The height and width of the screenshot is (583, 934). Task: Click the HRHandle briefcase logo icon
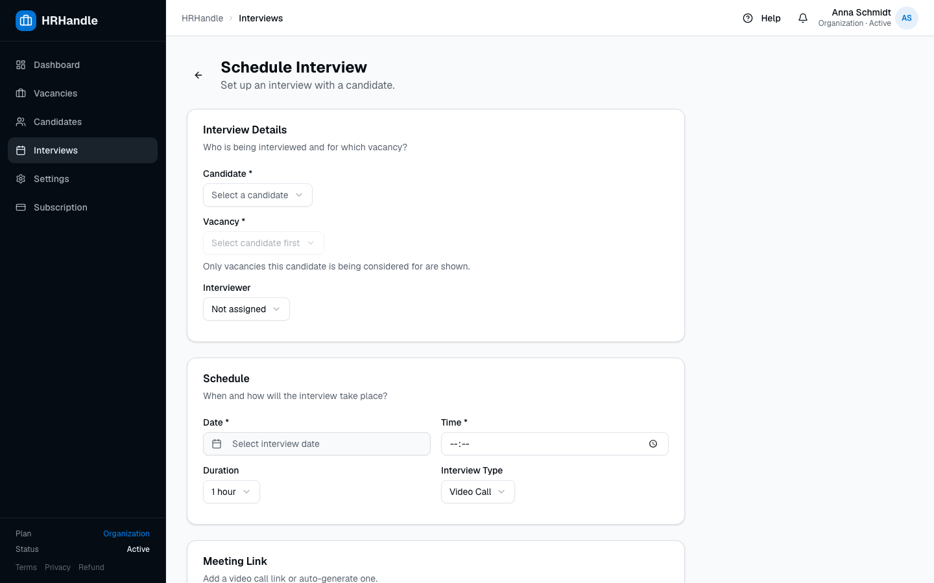(26, 21)
